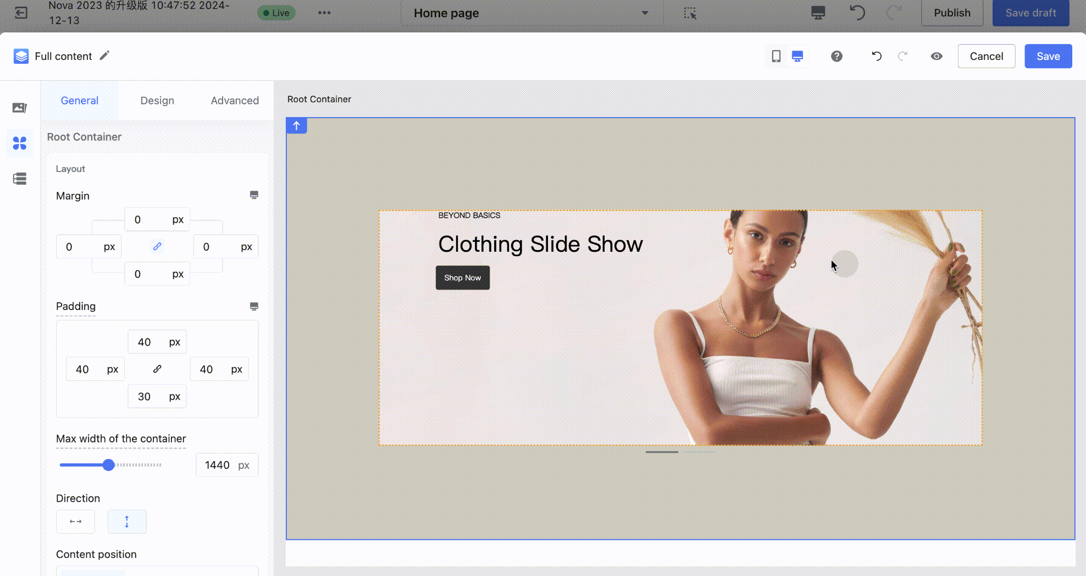1086x576 pixels.
Task: Switch to desktop device preview
Action: coord(797,56)
